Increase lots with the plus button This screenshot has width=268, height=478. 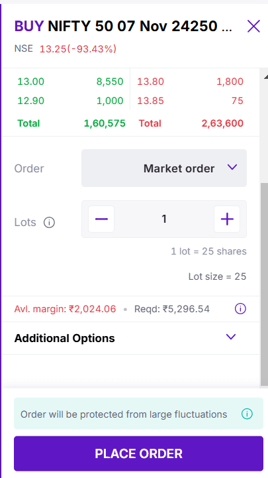pyautogui.click(x=227, y=219)
